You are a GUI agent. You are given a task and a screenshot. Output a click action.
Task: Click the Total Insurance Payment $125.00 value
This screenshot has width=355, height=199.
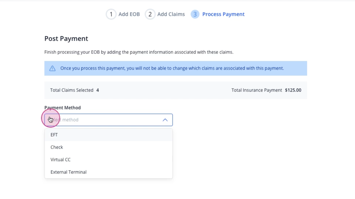pos(293,90)
